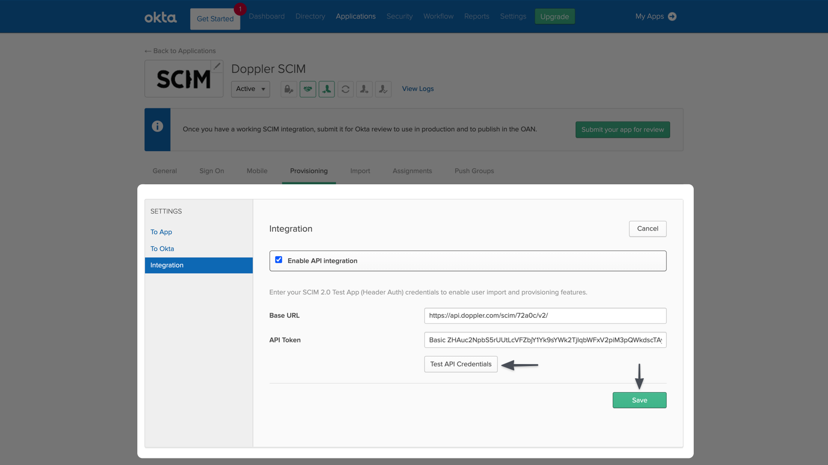
Task: Open the Directory menu
Action: pyautogui.click(x=310, y=17)
